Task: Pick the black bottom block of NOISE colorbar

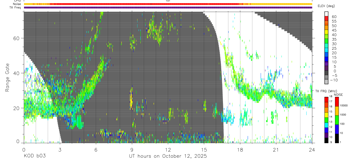Action: coord(337,138)
